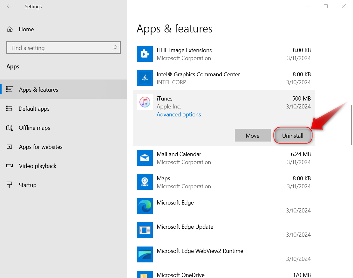This screenshot has width=353, height=278.
Task: Click the HEIF Image Extensions app icon
Action: (145, 54)
